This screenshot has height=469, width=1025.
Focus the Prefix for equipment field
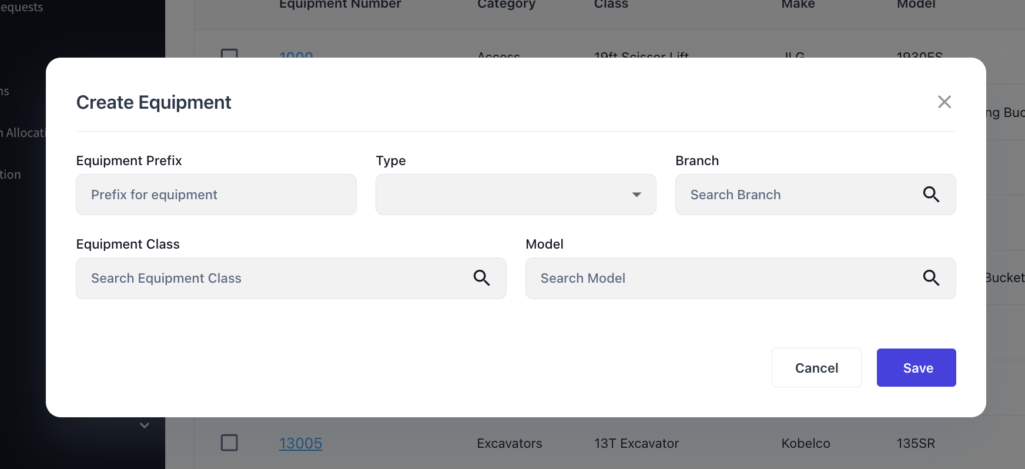(x=216, y=195)
